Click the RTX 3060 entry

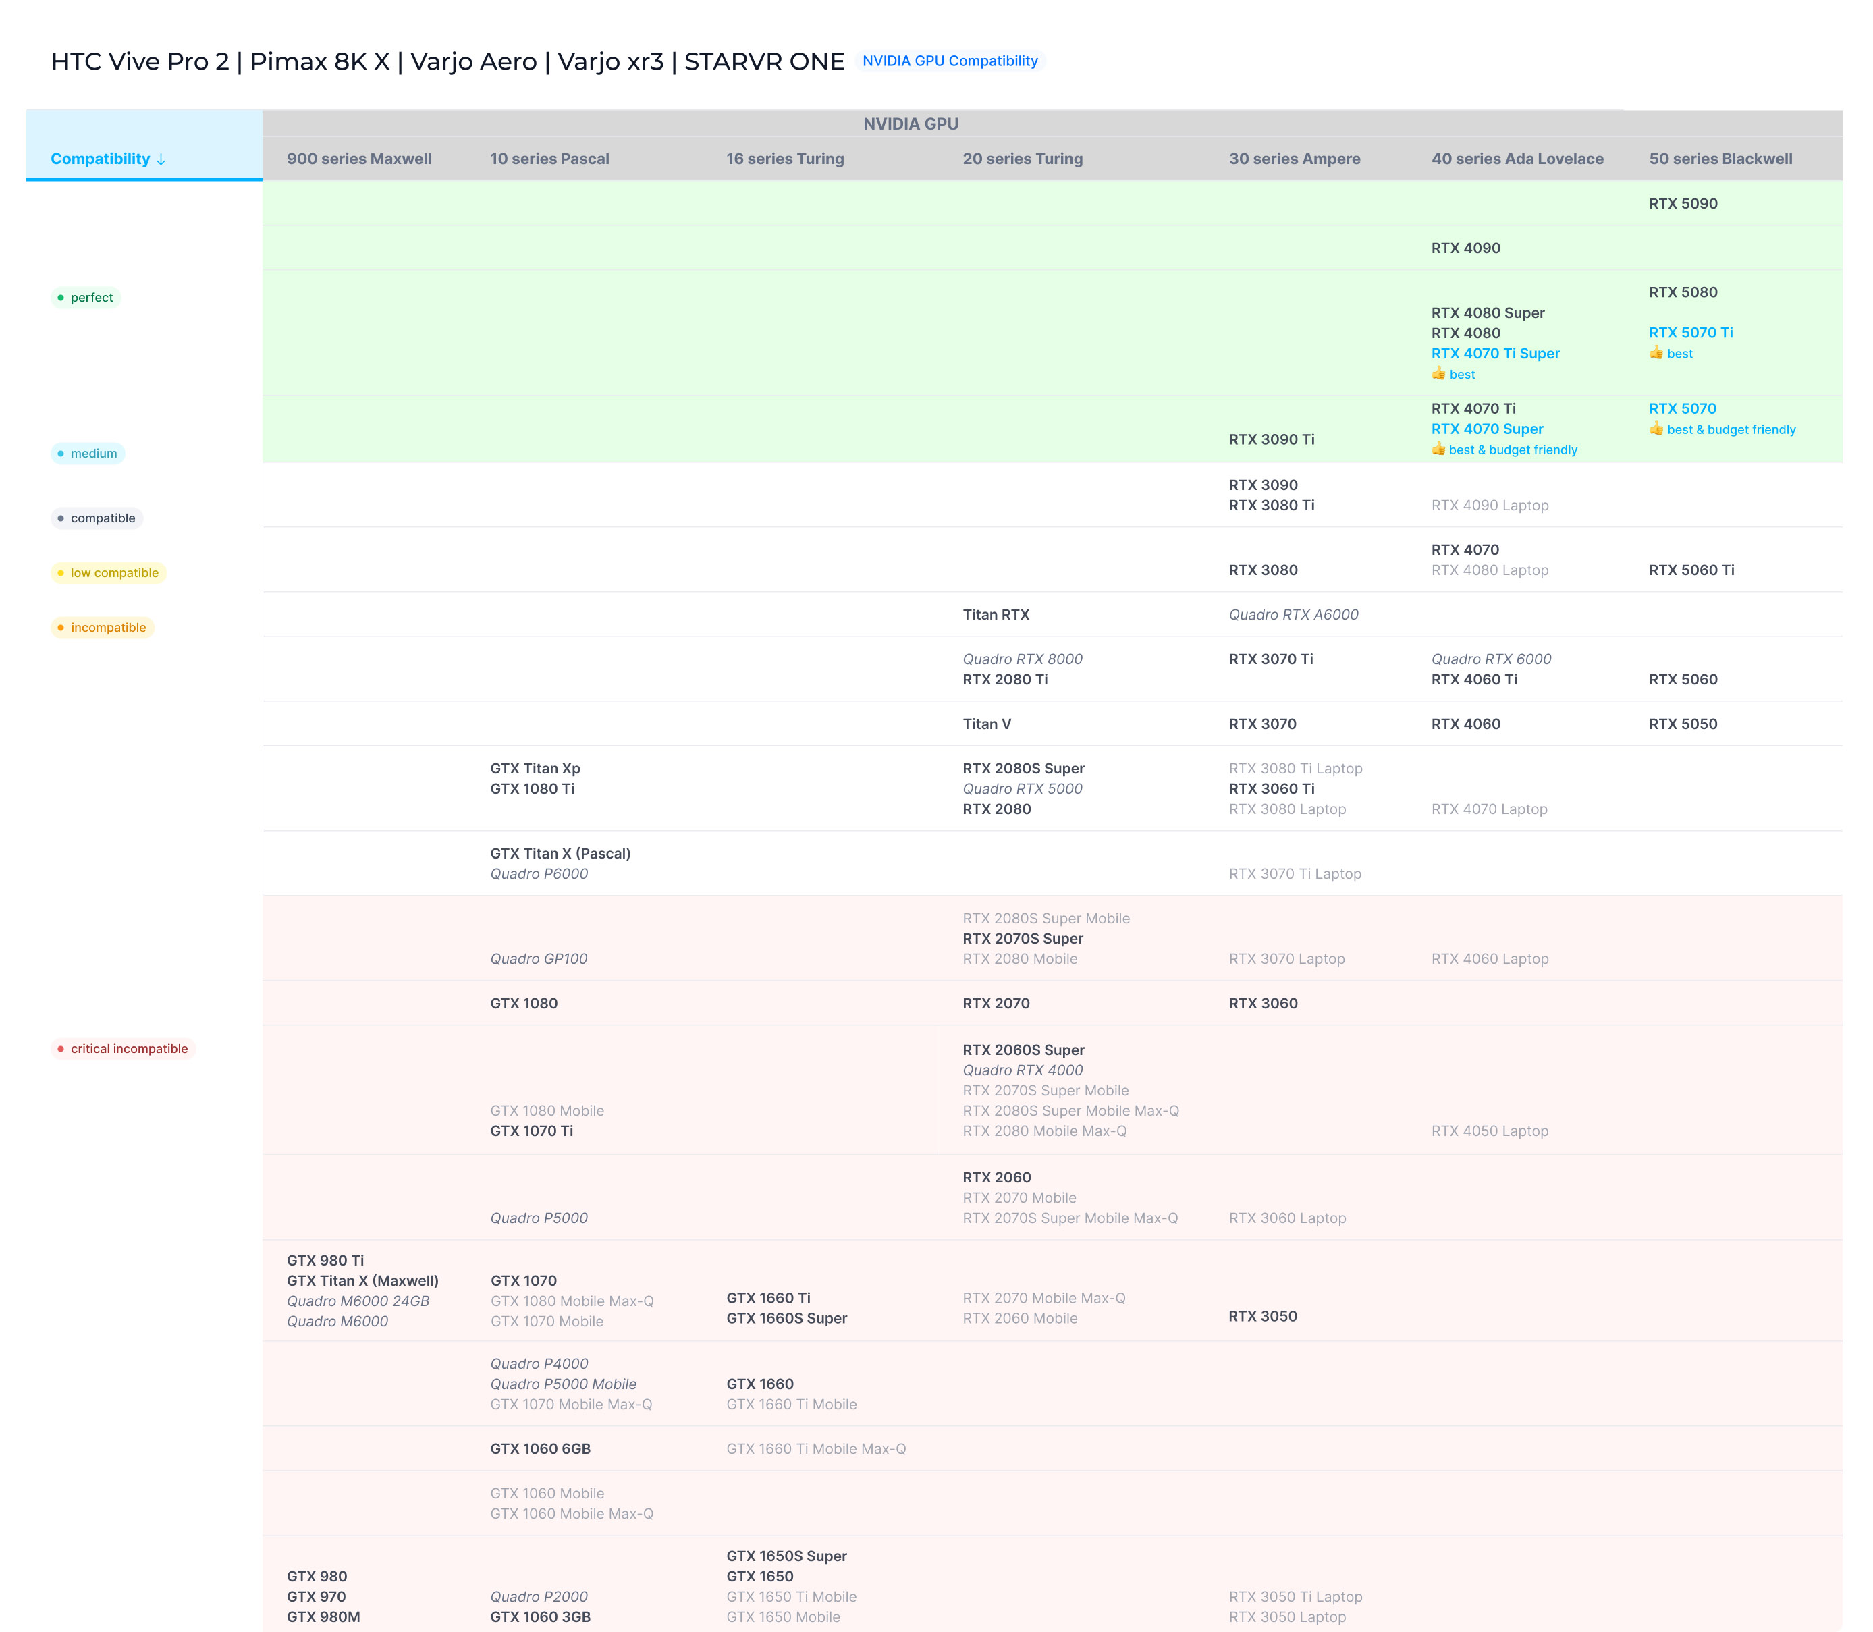1263,1004
